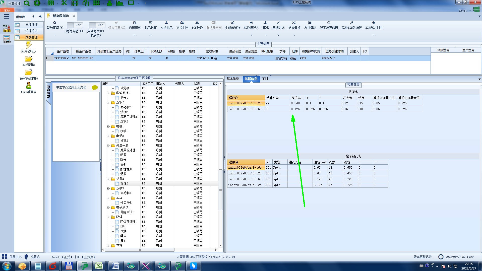
Task: Toggle the 编写流程 OFF switch
Action: (75, 25)
